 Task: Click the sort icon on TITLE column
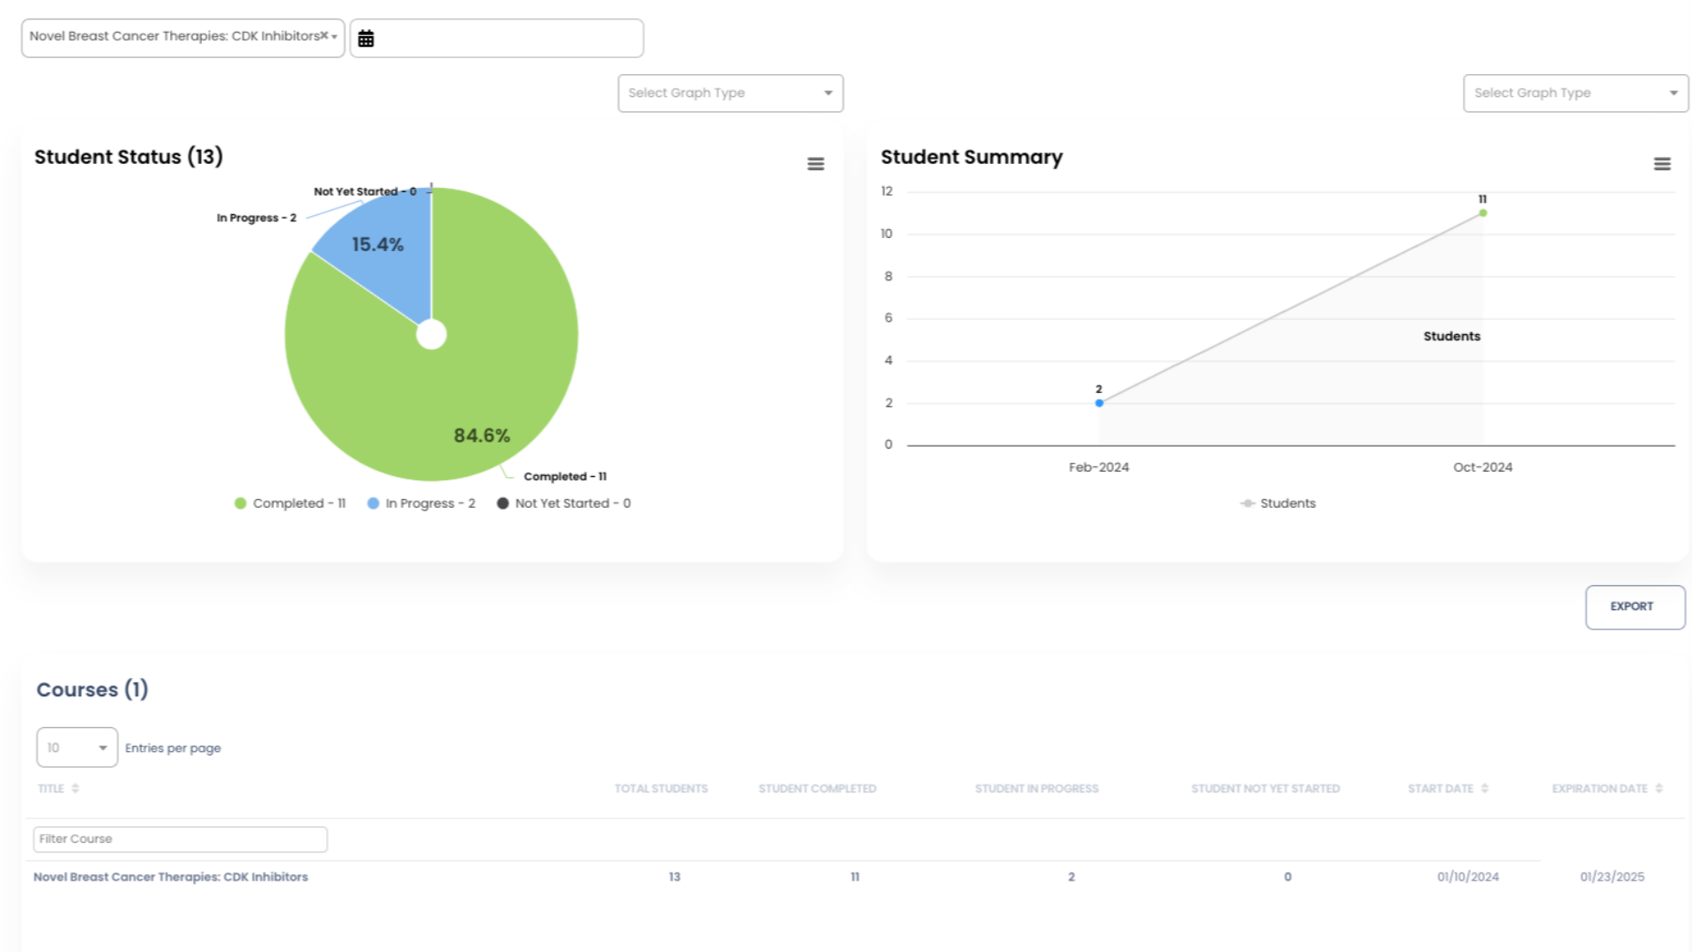tap(76, 788)
